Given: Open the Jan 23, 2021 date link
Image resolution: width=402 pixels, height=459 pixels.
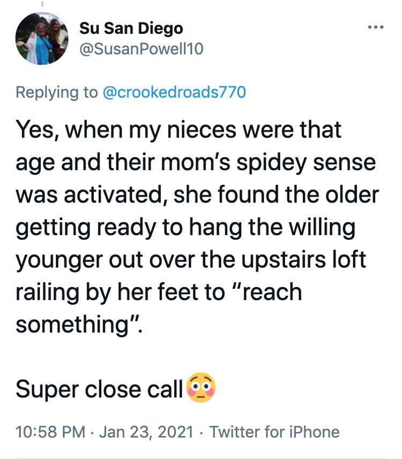Looking at the screenshot, I should pyautogui.click(x=146, y=432).
